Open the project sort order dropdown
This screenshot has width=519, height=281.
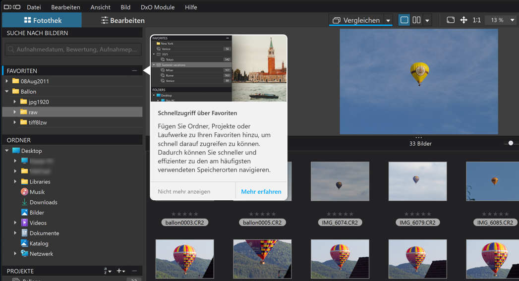pyautogui.click(x=108, y=271)
